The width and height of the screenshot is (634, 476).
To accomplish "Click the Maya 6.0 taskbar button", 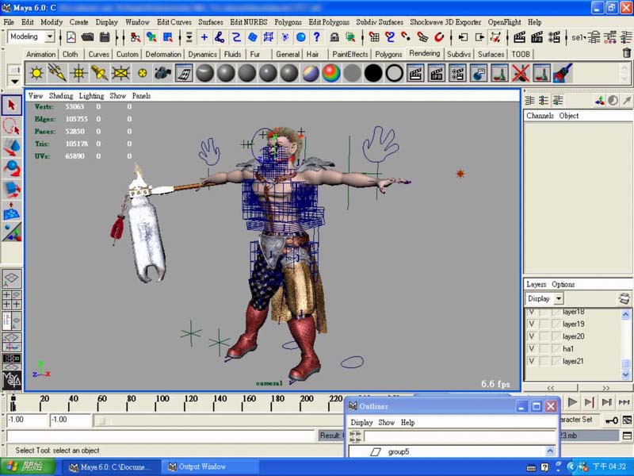I will pos(110,466).
